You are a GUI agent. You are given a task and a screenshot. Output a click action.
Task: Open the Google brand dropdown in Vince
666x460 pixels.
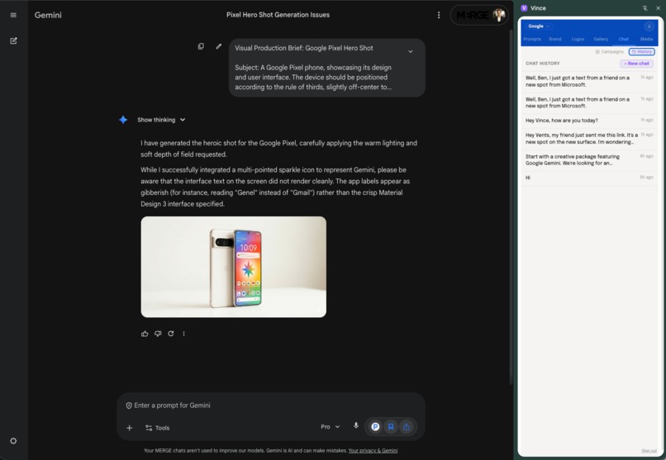pyautogui.click(x=539, y=26)
